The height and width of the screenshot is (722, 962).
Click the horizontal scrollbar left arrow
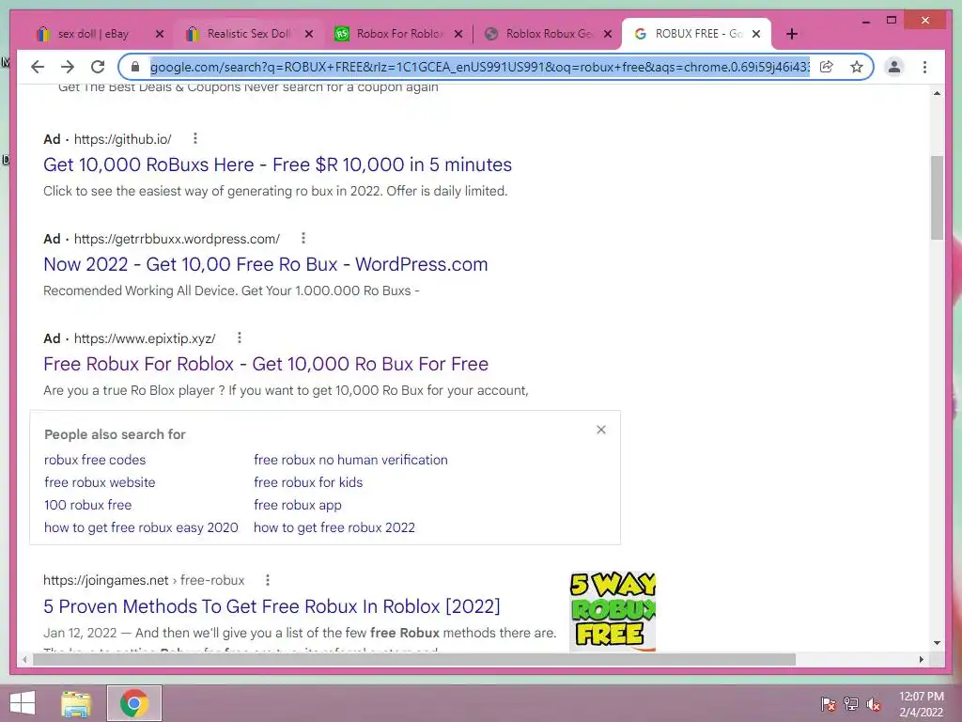(x=23, y=659)
